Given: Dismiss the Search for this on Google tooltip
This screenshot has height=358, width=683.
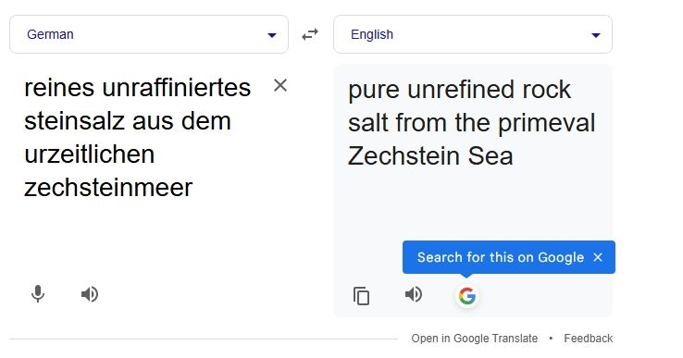Looking at the screenshot, I should tap(598, 257).
